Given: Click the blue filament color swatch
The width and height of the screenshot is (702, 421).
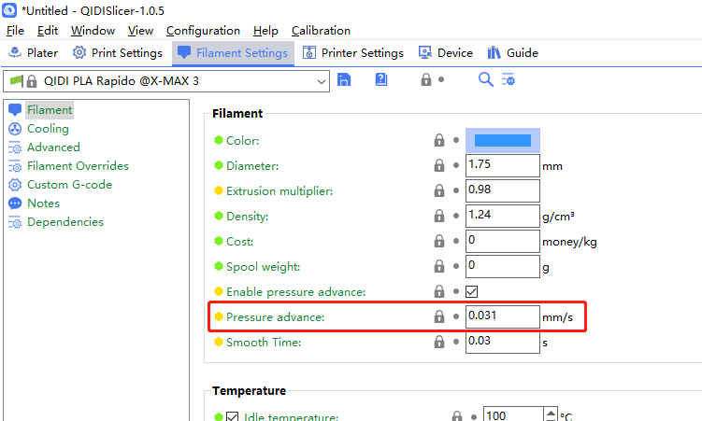Looking at the screenshot, I should click(503, 141).
